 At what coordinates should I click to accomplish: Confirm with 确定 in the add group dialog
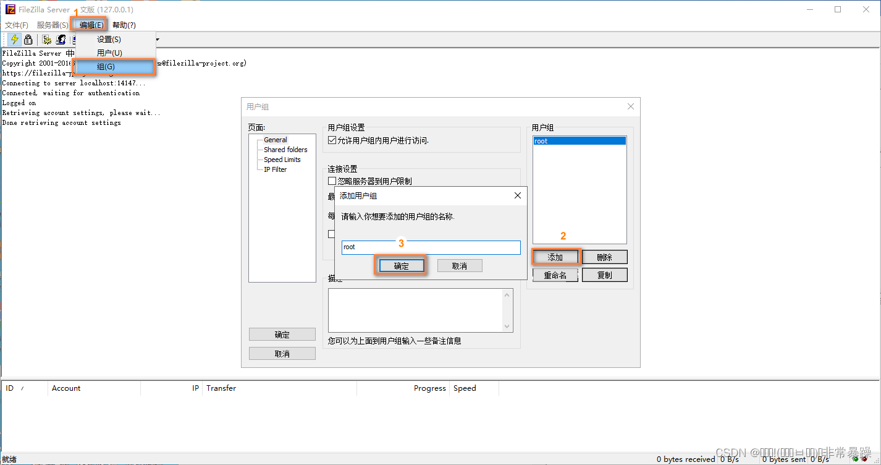point(401,266)
